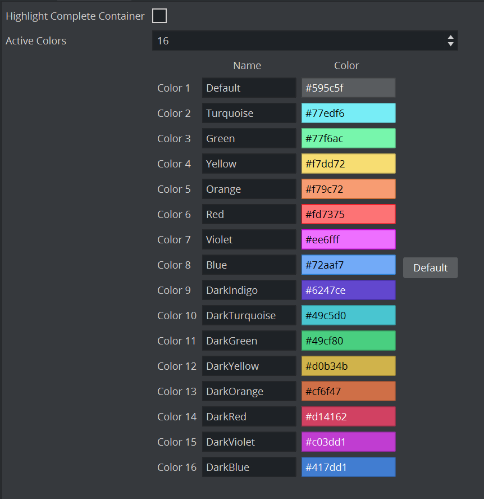This screenshot has height=499, width=484.
Task: Click the Color 1 Default name field
Action: (x=249, y=88)
